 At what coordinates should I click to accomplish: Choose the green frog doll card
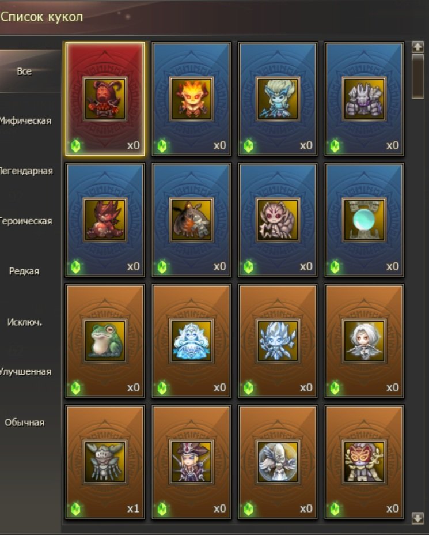pyautogui.click(x=105, y=341)
